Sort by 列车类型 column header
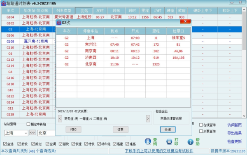 [64, 11]
